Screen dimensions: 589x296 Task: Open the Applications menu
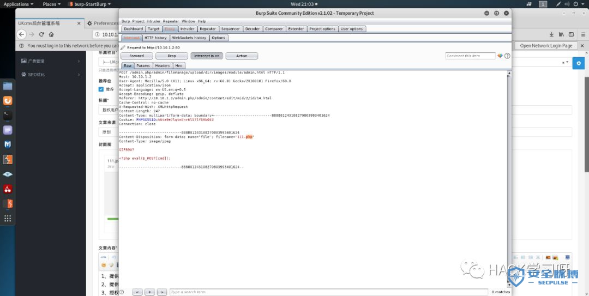pos(18,4)
